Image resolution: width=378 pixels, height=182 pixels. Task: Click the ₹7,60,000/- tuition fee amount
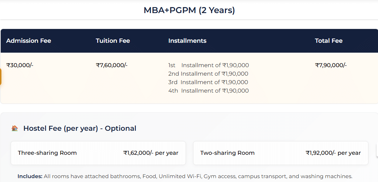click(112, 65)
